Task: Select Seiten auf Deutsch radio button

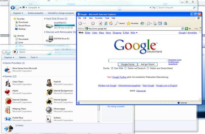Action: coord(125,68)
